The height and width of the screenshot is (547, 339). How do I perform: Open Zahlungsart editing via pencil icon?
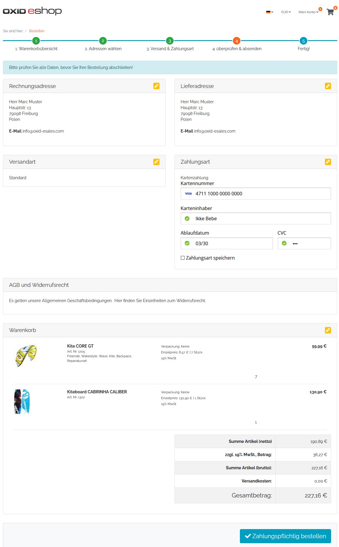(x=328, y=162)
